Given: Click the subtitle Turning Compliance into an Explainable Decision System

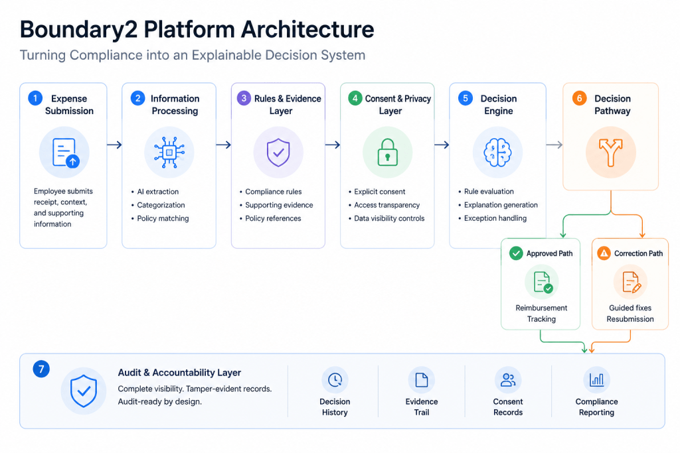Looking at the screenshot, I should point(193,56).
